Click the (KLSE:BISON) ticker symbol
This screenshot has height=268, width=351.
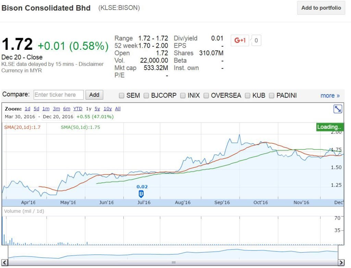[x=119, y=8]
